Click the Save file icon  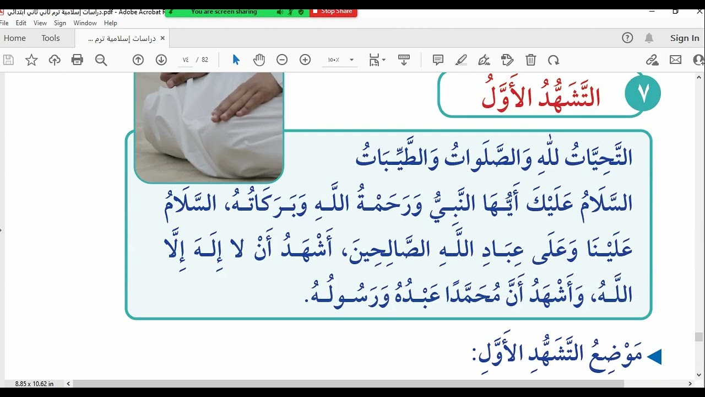coord(8,60)
